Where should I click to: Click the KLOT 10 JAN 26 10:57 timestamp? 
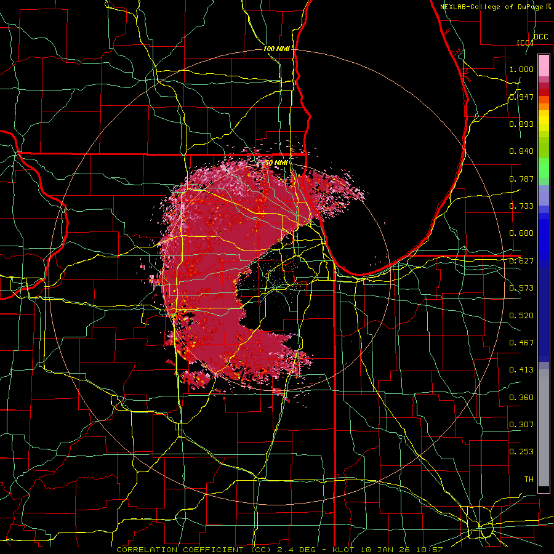click(388, 550)
